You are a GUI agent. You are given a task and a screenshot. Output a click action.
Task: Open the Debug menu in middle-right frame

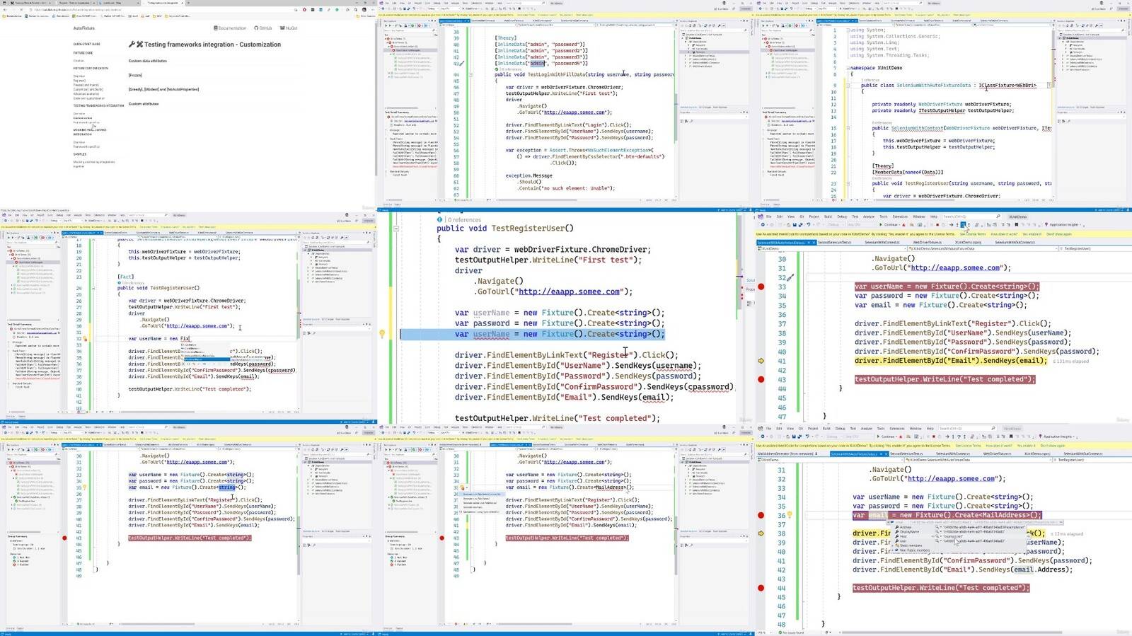(842, 216)
